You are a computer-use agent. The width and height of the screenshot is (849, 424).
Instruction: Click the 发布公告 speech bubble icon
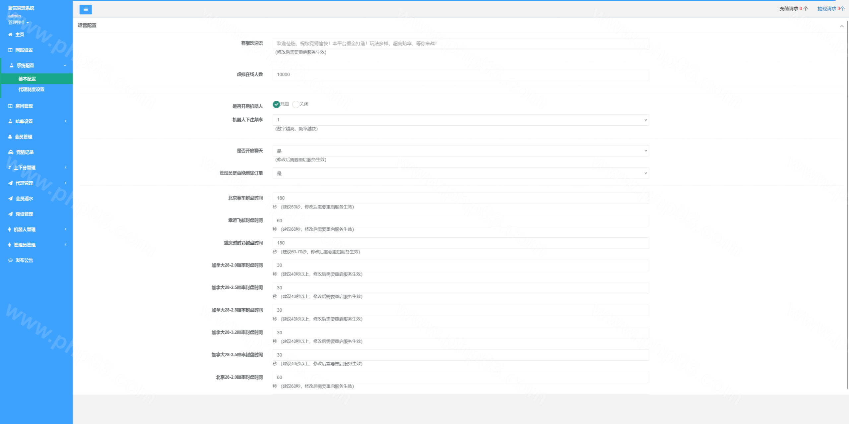click(x=11, y=260)
